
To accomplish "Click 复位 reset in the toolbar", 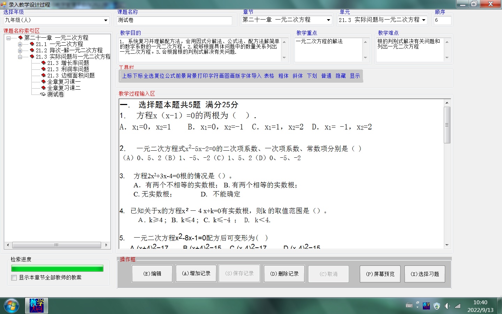I will click(160, 76).
